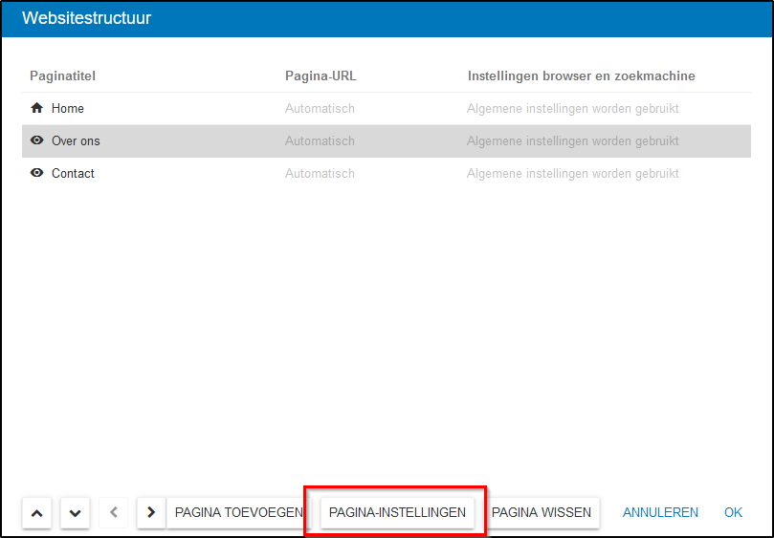Click the left chevron outdent button
The width and height of the screenshot is (774, 538).
point(113,513)
